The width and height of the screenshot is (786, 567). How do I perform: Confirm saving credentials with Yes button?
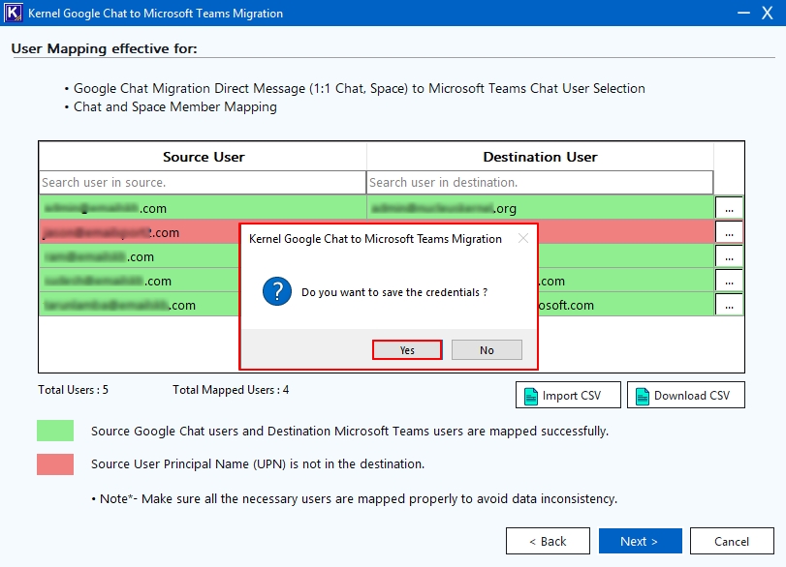pyautogui.click(x=407, y=350)
